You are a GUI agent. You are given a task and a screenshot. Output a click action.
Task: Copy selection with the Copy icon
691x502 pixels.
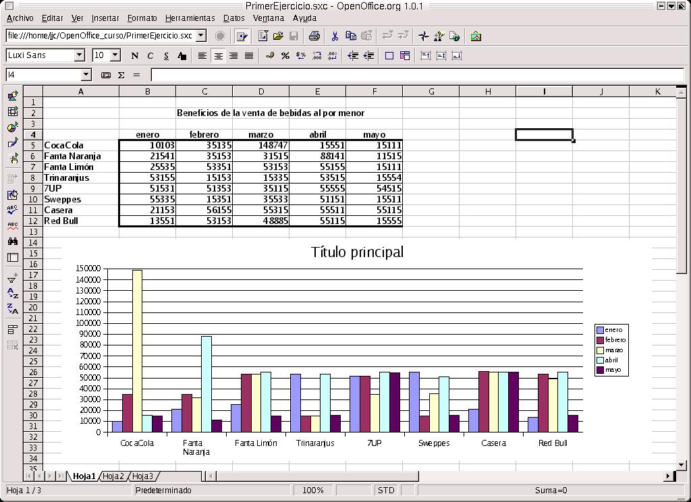pos(351,36)
